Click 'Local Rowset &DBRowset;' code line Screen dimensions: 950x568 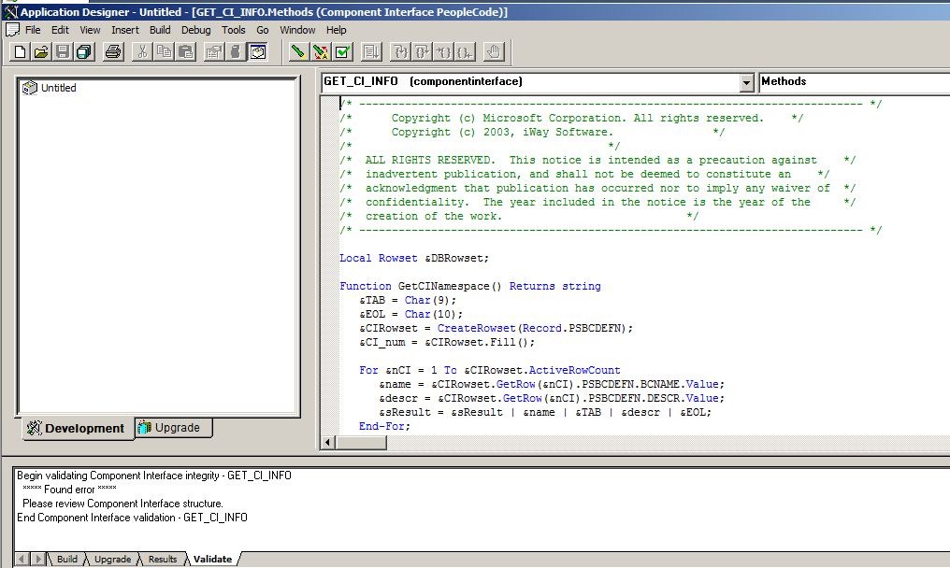[414, 258]
